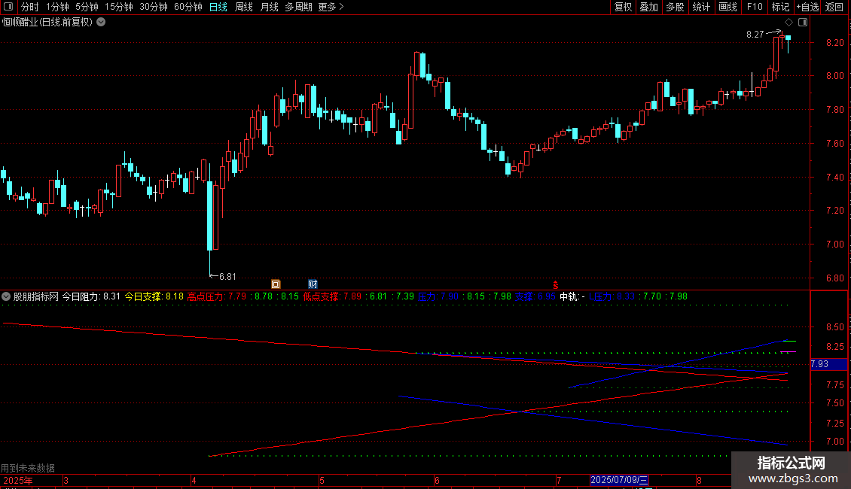Click the 回 event marker icon

click(x=276, y=284)
